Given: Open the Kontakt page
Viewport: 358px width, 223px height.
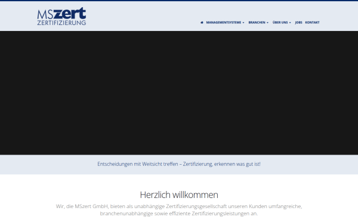Looking at the screenshot, I should point(312,23).
